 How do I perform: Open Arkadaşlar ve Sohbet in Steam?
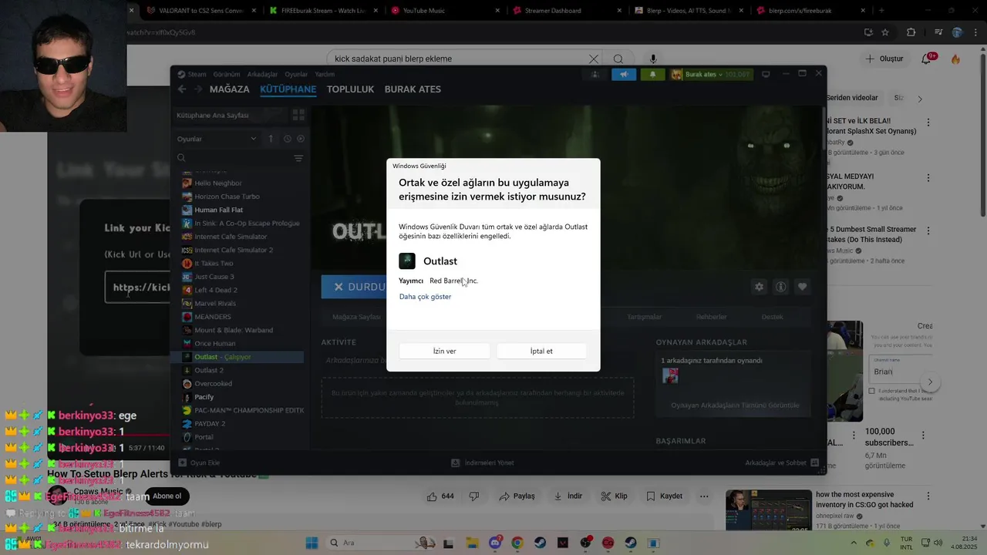782,462
